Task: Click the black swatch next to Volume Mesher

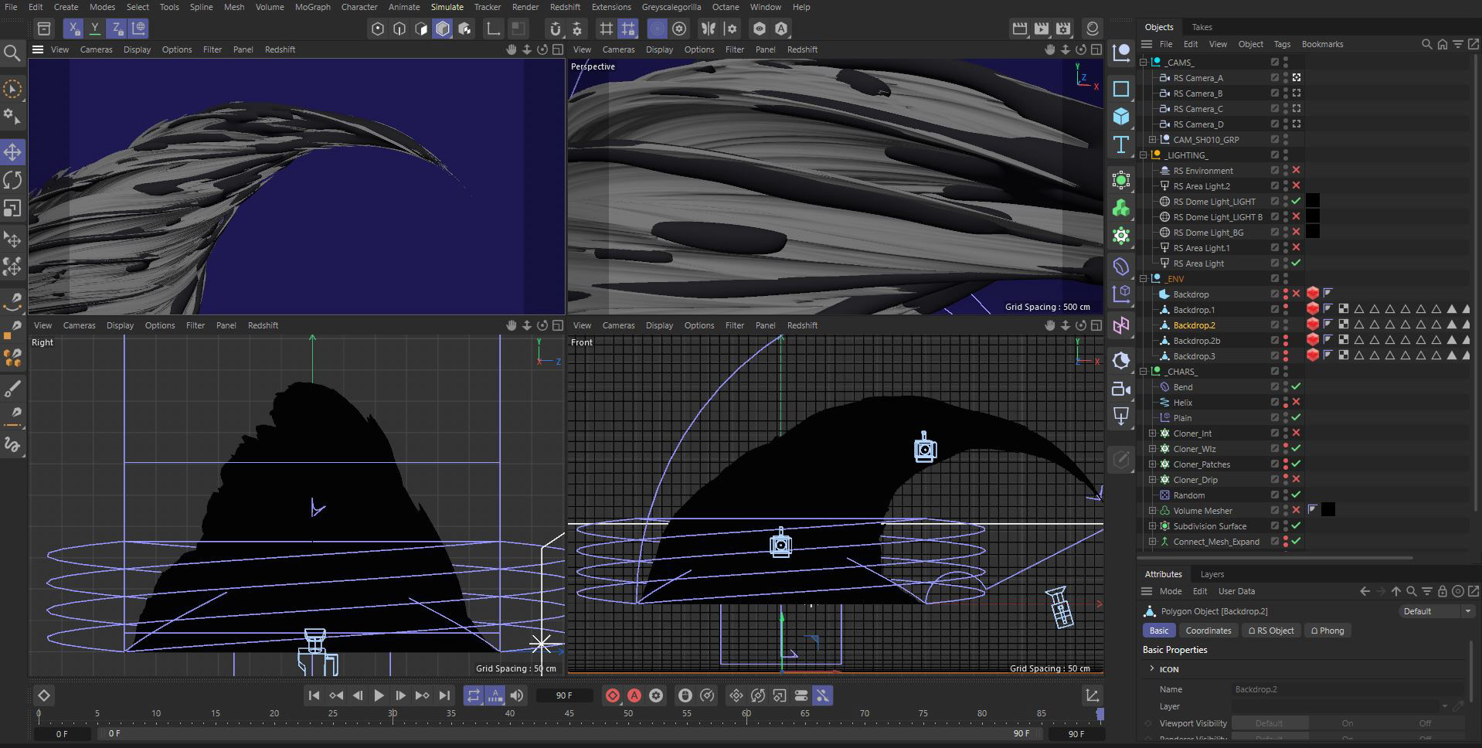Action: pyautogui.click(x=1327, y=510)
